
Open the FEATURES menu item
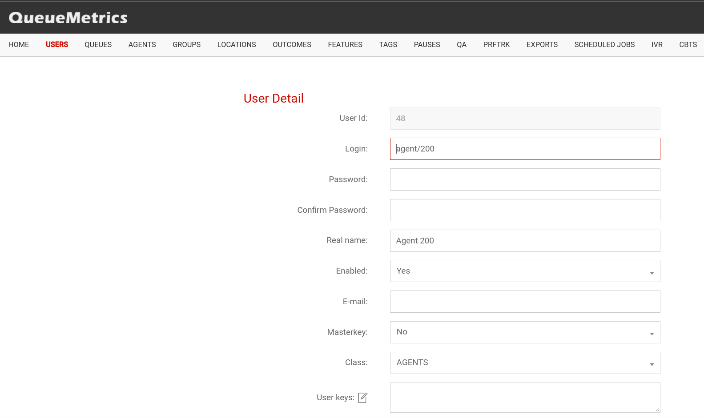click(345, 44)
